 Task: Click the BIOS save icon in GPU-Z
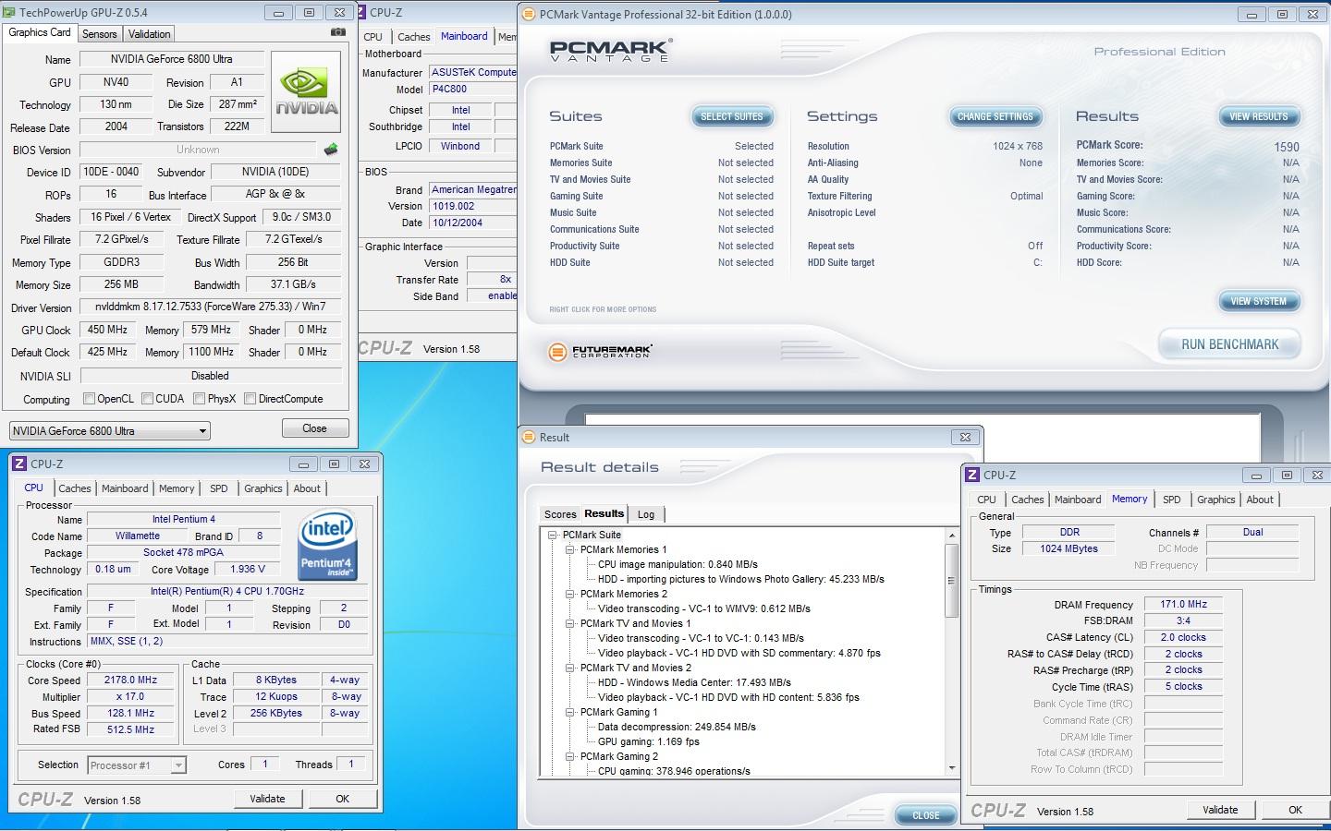coord(331,149)
